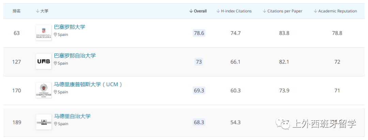Image resolution: width=368 pixels, height=140 pixels.
Task: Select rank number 189
Action: pyautogui.click(x=16, y=122)
